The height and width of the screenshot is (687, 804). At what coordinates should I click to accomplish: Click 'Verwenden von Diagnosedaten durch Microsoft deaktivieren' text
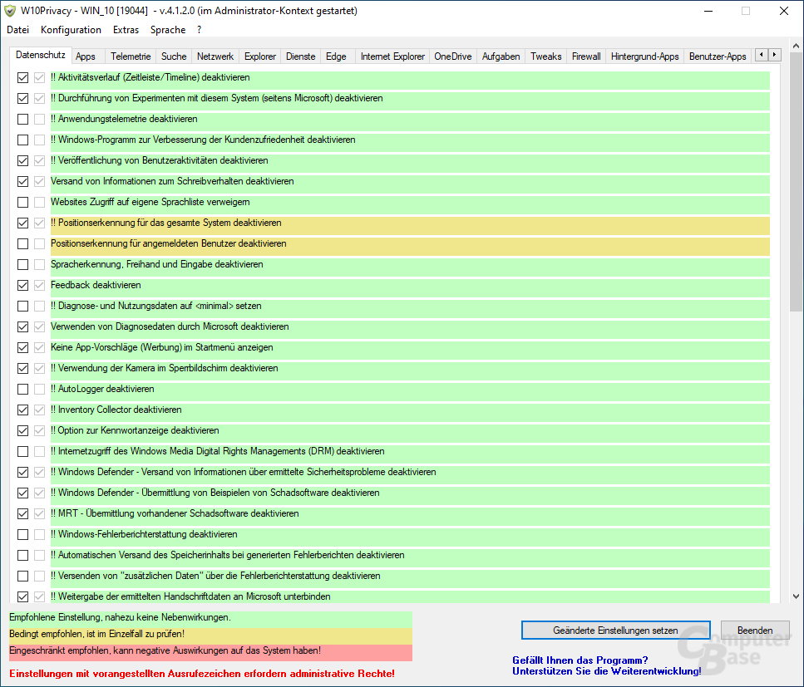[170, 326]
